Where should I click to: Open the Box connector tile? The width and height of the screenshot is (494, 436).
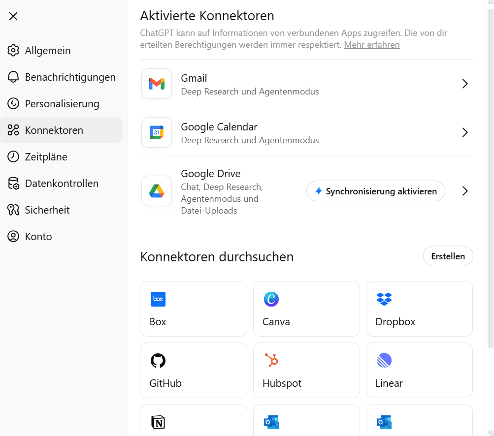click(x=194, y=309)
